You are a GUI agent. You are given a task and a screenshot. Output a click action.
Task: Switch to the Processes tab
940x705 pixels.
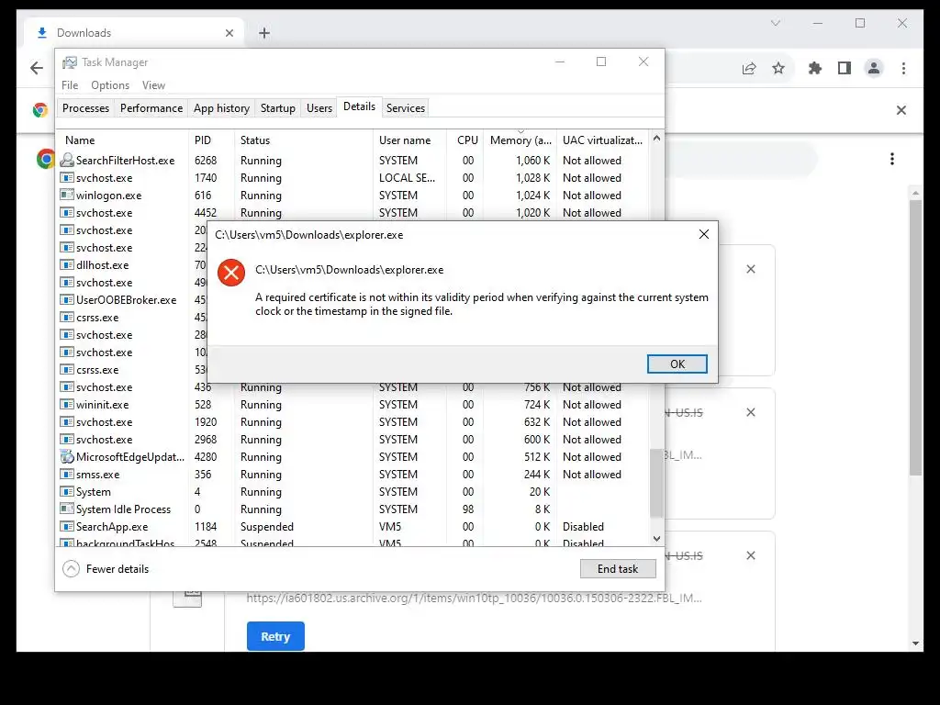click(x=85, y=108)
